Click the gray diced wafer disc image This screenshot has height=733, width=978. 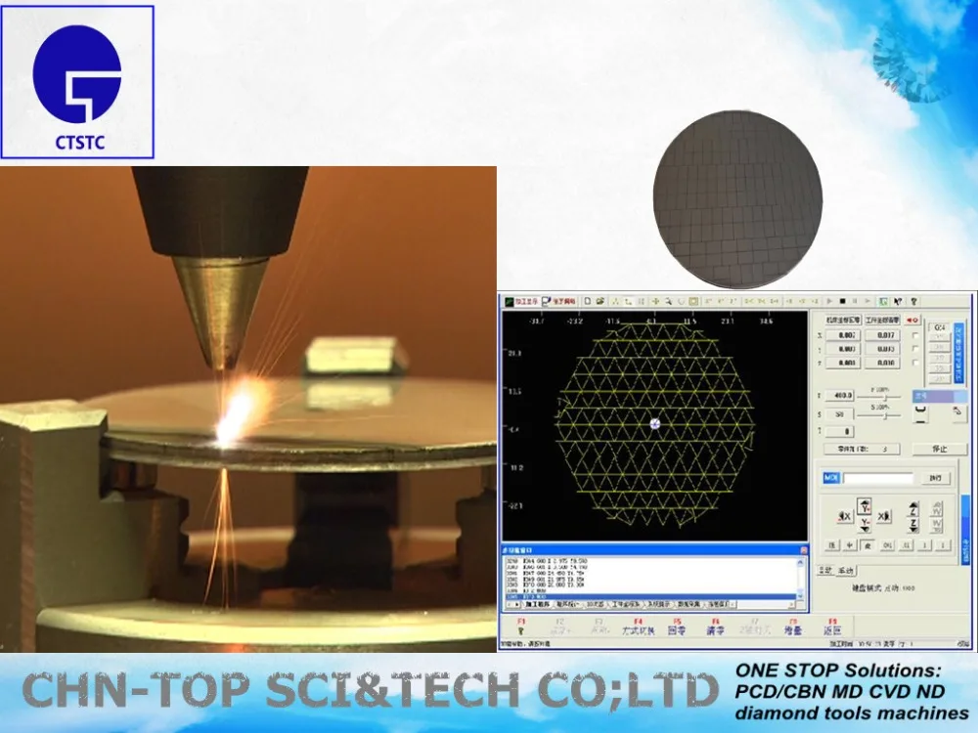[737, 199]
